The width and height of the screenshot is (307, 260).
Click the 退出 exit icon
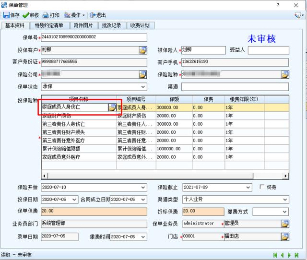pos(92,15)
